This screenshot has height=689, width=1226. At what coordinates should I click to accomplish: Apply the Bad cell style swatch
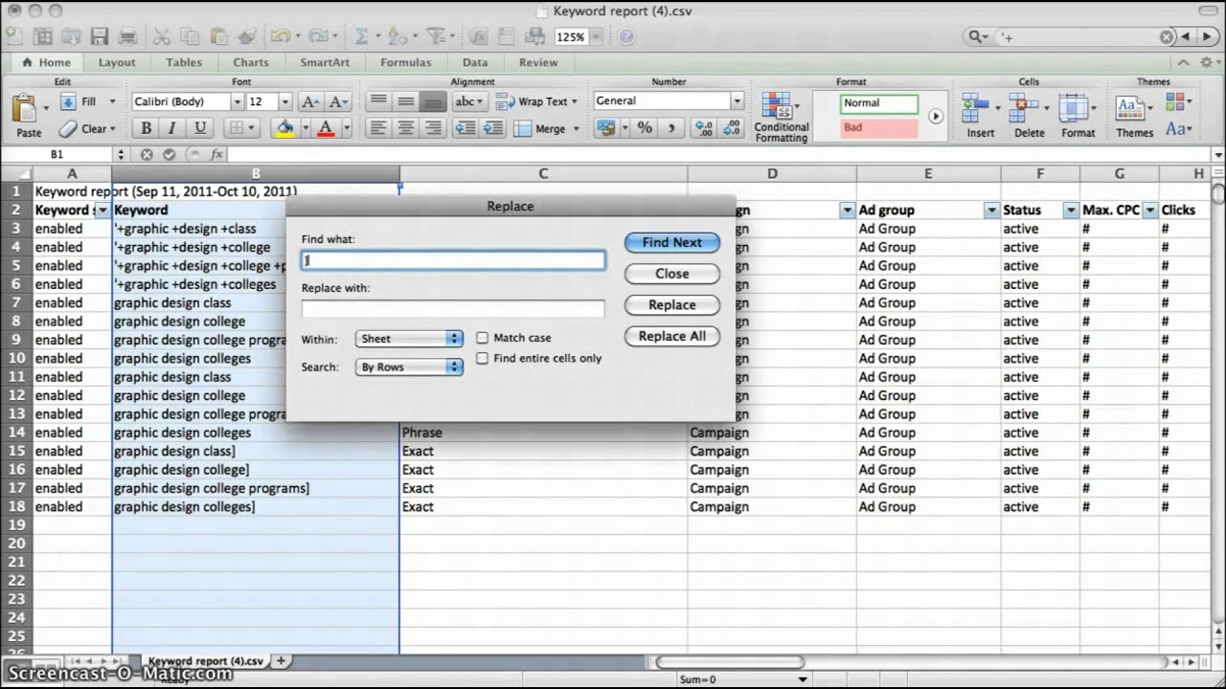tap(878, 127)
